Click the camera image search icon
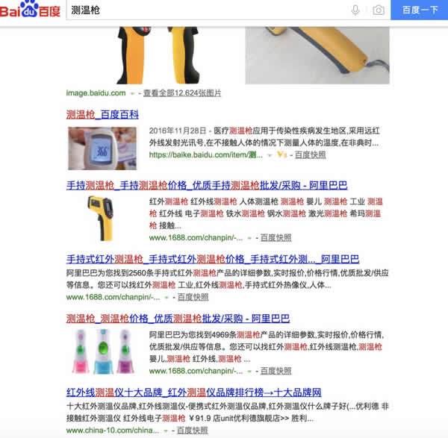Viewport: 448px width, 438px height. point(379,10)
